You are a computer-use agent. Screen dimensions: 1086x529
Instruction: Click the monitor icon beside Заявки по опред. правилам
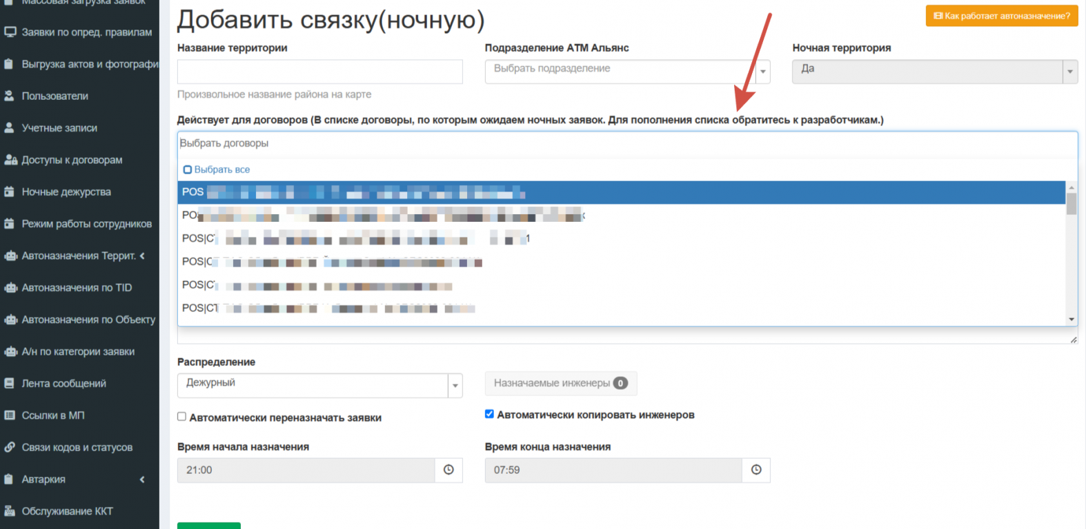point(10,32)
